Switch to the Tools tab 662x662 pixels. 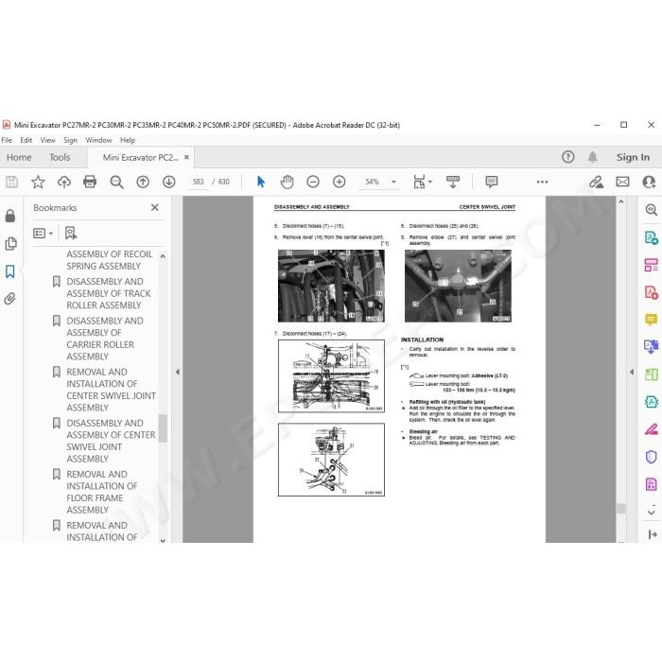pos(60,157)
